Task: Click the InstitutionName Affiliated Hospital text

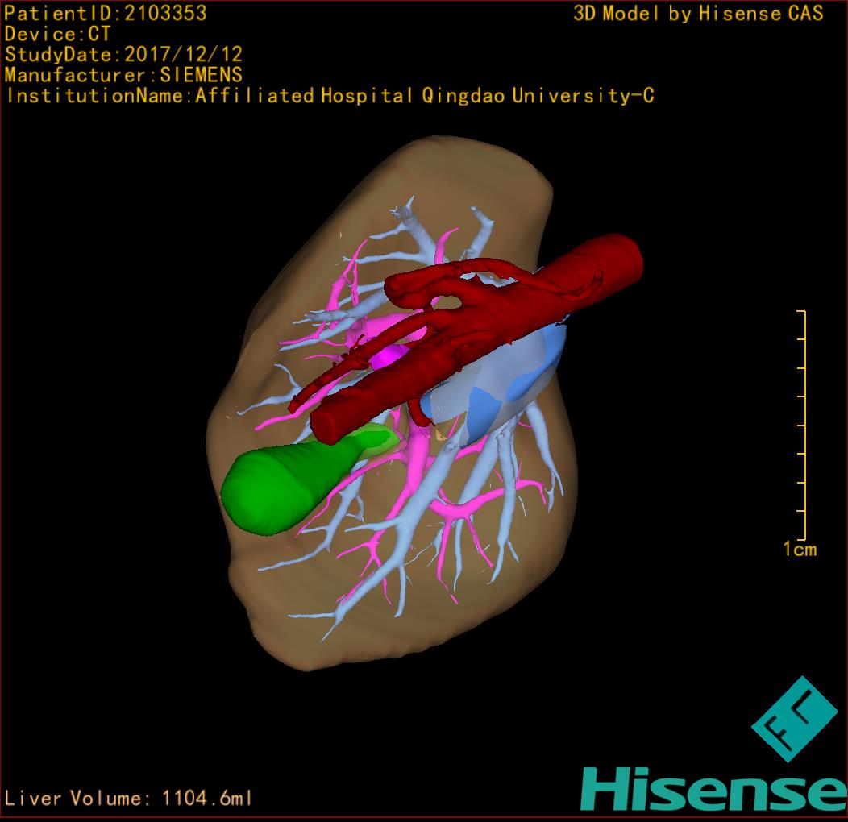Action: coord(330,96)
